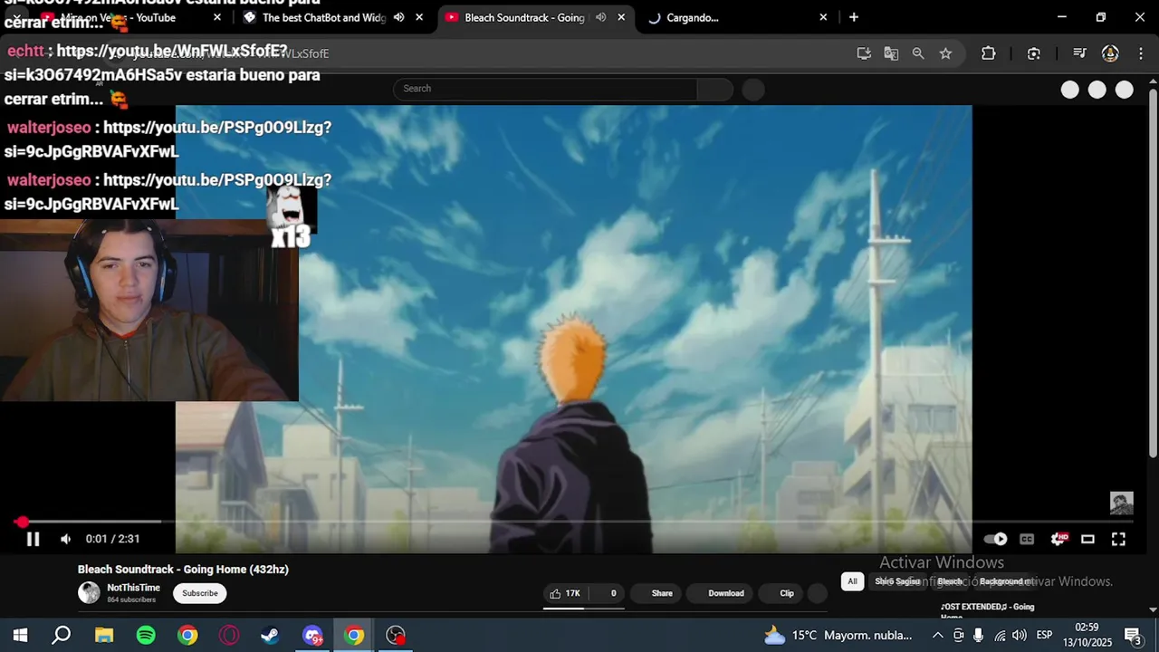Open Opera GX from the taskbar
1159x652 pixels.
(x=229, y=636)
